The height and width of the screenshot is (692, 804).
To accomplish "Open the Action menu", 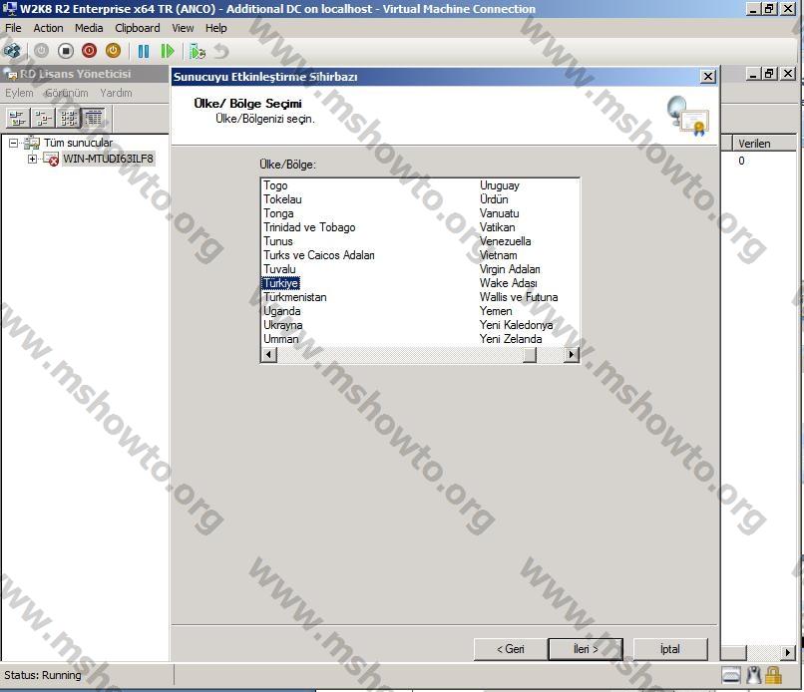I will (48, 28).
